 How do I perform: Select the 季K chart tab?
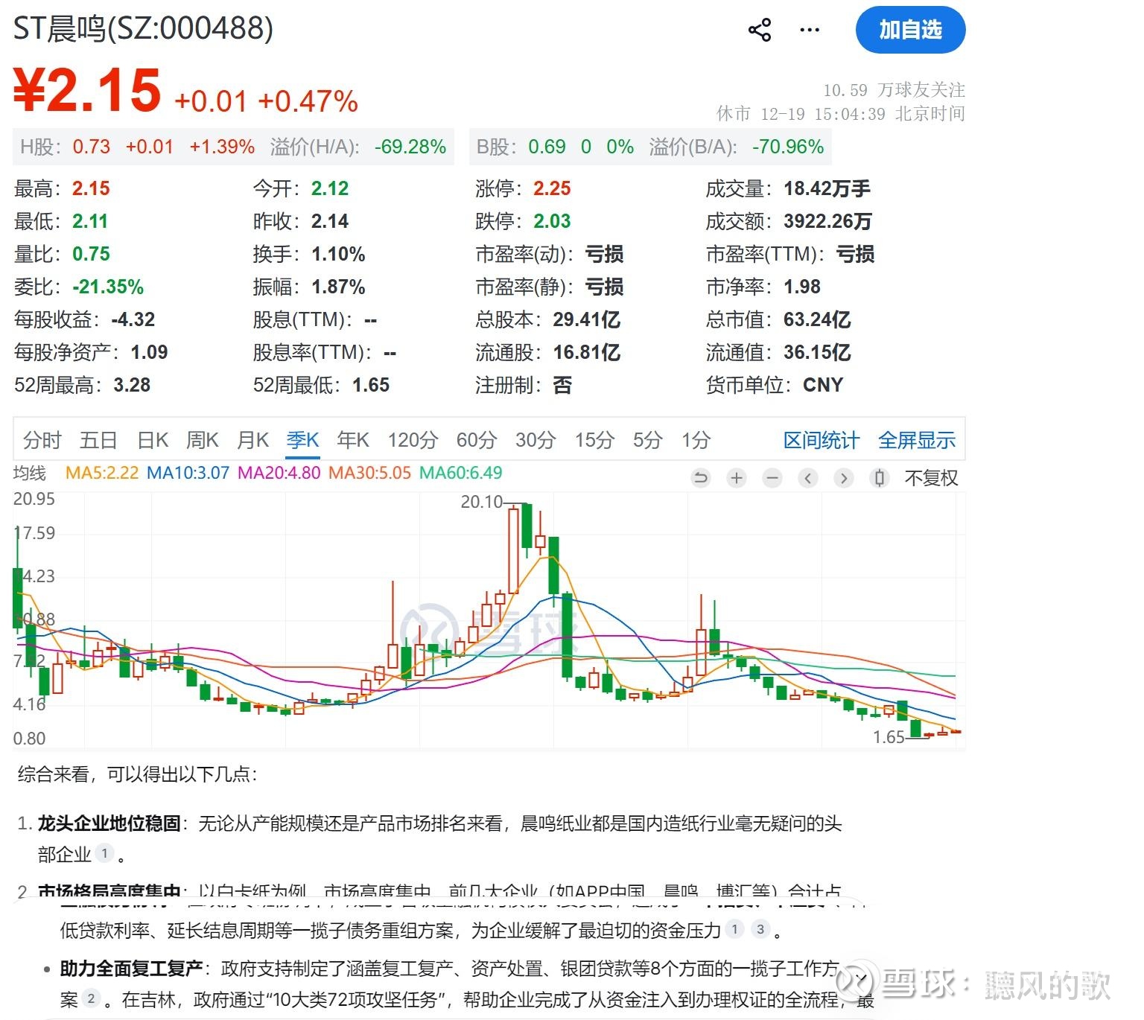[x=302, y=441]
